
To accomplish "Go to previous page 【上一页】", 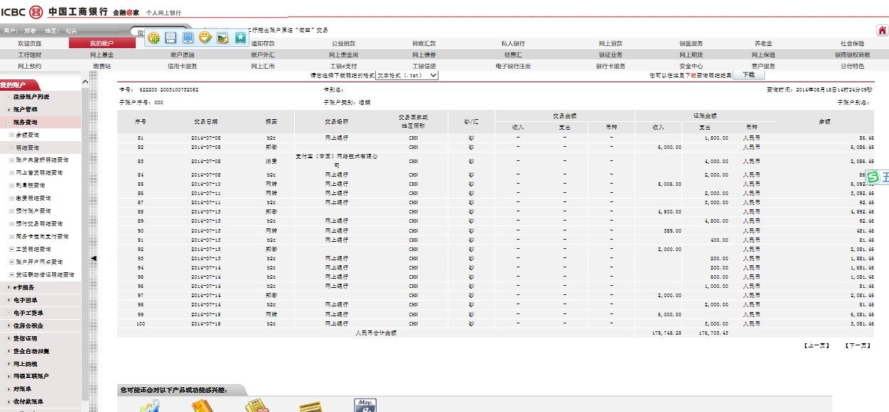I will click(817, 345).
